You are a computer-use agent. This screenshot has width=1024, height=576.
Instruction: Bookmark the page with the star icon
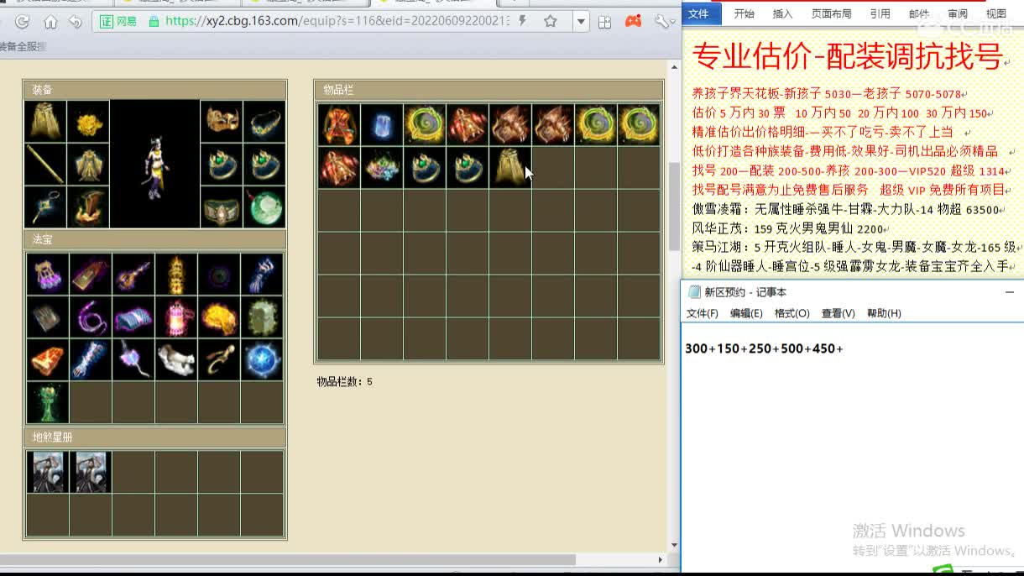click(x=551, y=21)
